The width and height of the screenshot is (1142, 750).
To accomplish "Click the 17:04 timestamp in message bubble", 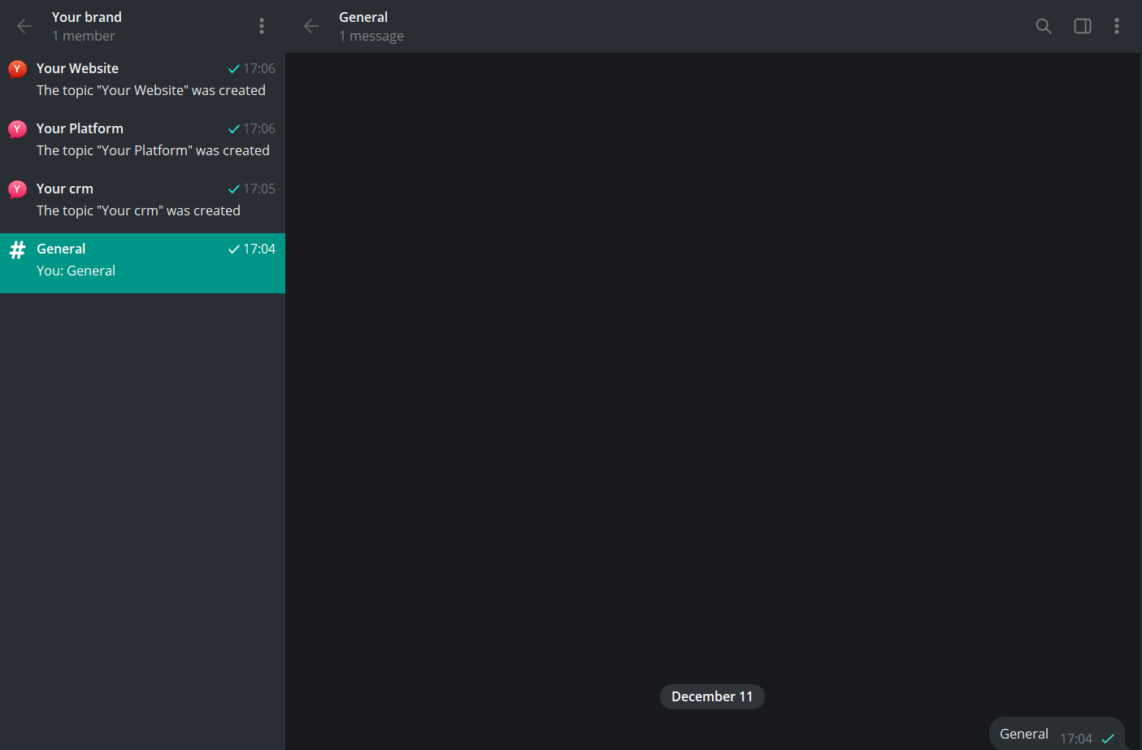I will 1075,739.
